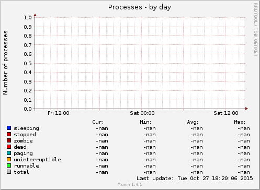Click paging's Cur -nan value
This screenshot has width=260, height=190.
click(x=102, y=153)
